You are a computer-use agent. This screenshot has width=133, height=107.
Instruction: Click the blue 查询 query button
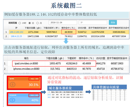(113, 22)
